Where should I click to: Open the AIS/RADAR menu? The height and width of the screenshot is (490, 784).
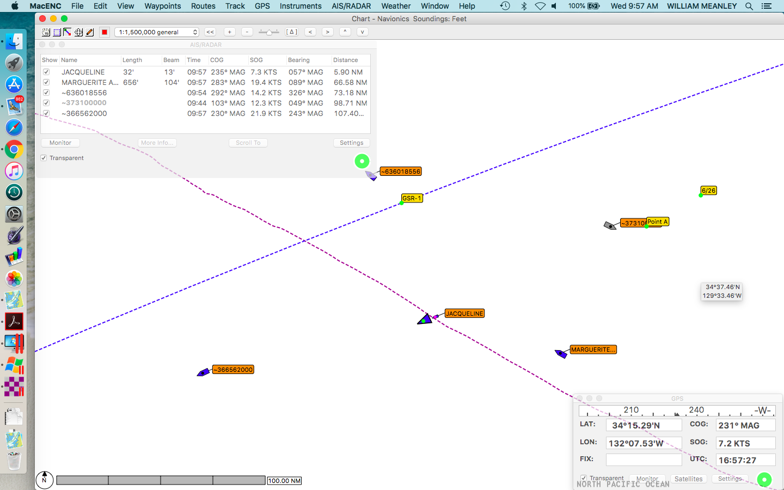point(351,6)
